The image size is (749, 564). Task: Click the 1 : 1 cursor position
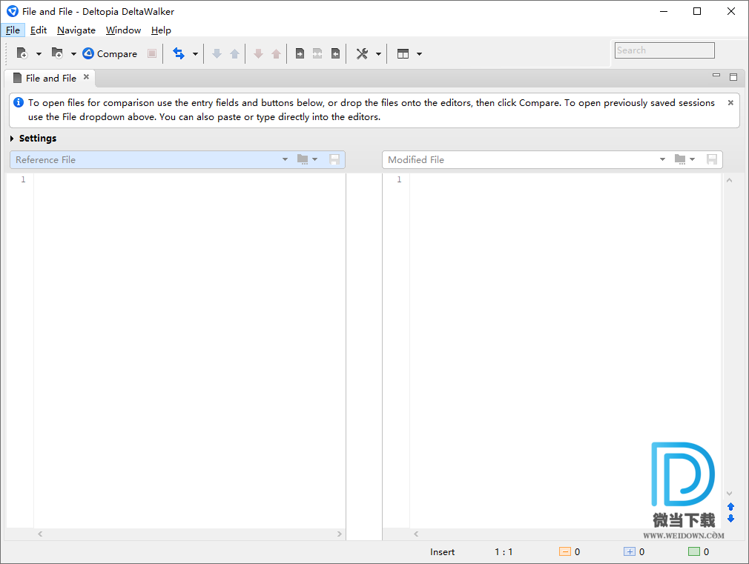(x=504, y=552)
